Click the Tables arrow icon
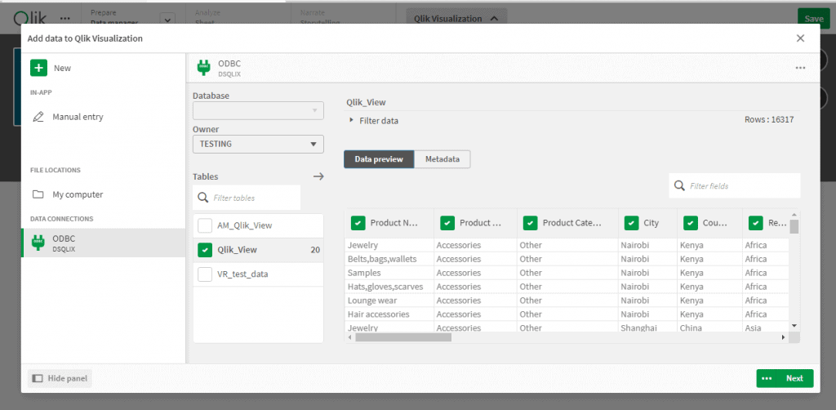 click(318, 176)
